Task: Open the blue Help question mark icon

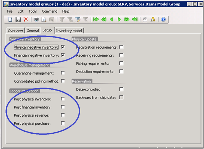Action: click(x=163, y=20)
